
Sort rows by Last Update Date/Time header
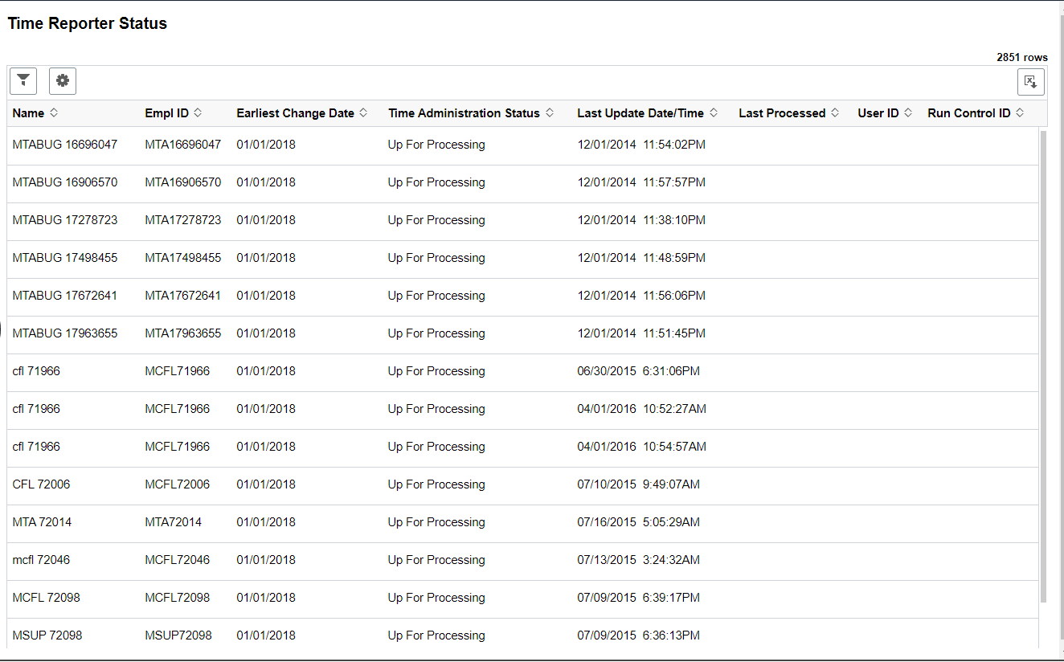coord(639,112)
